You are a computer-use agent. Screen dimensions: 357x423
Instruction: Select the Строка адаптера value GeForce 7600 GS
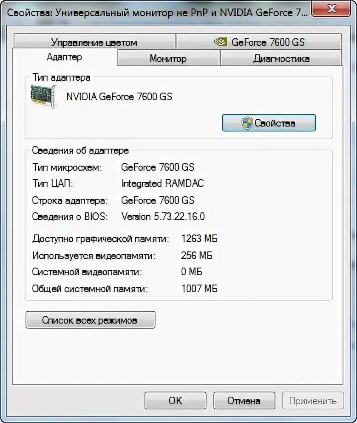(158, 200)
